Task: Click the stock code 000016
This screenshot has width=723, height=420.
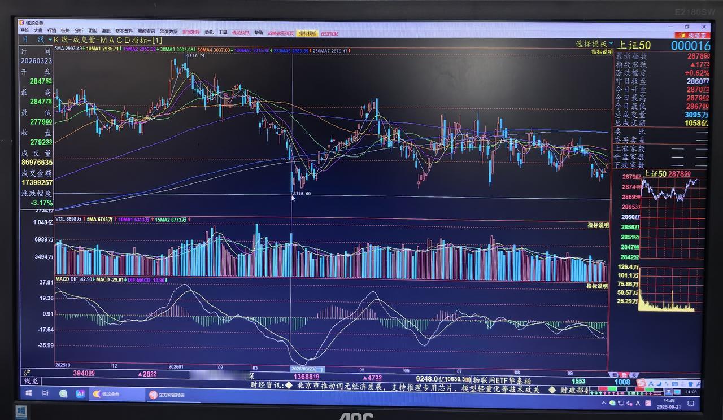Action: (690, 46)
